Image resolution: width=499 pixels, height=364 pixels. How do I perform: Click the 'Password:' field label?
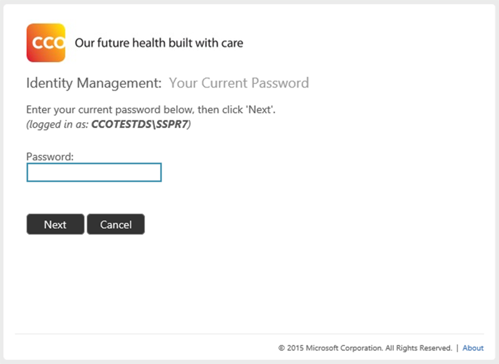click(50, 157)
